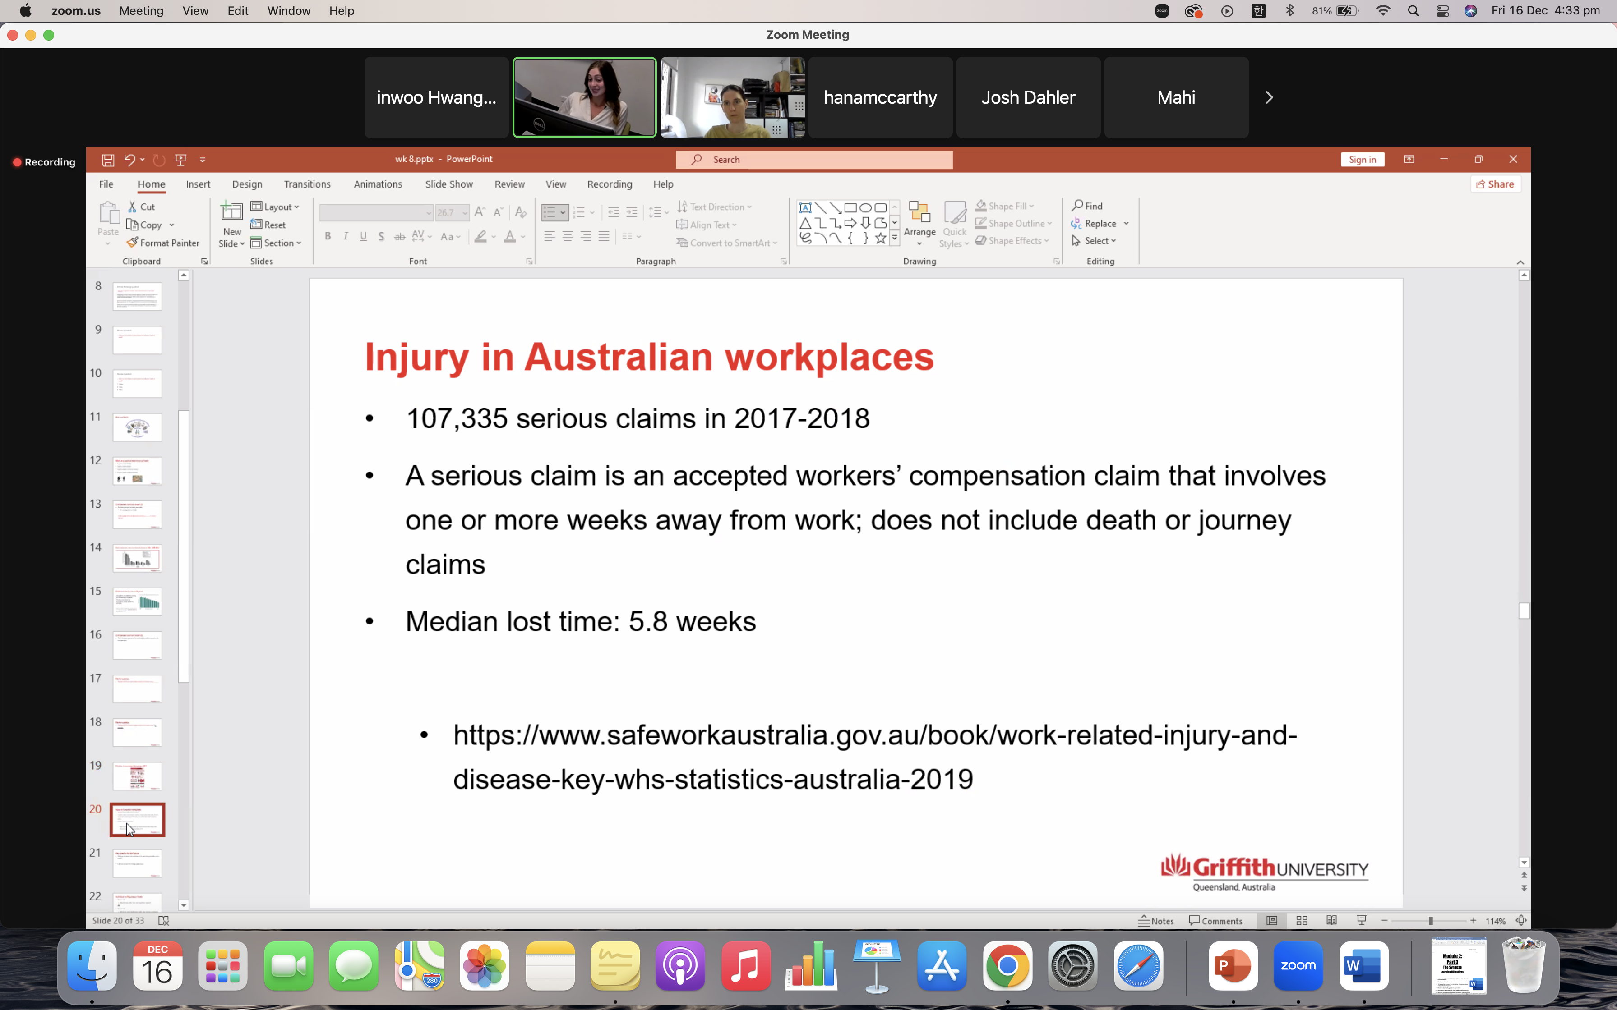Switch to Animations tab
This screenshot has width=1617, height=1010.
378,184
